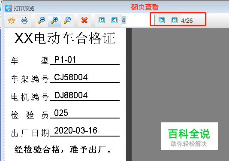This screenshot has height=161, width=229.
Task: Open print settings gear icon
Action: (x=12, y=20)
